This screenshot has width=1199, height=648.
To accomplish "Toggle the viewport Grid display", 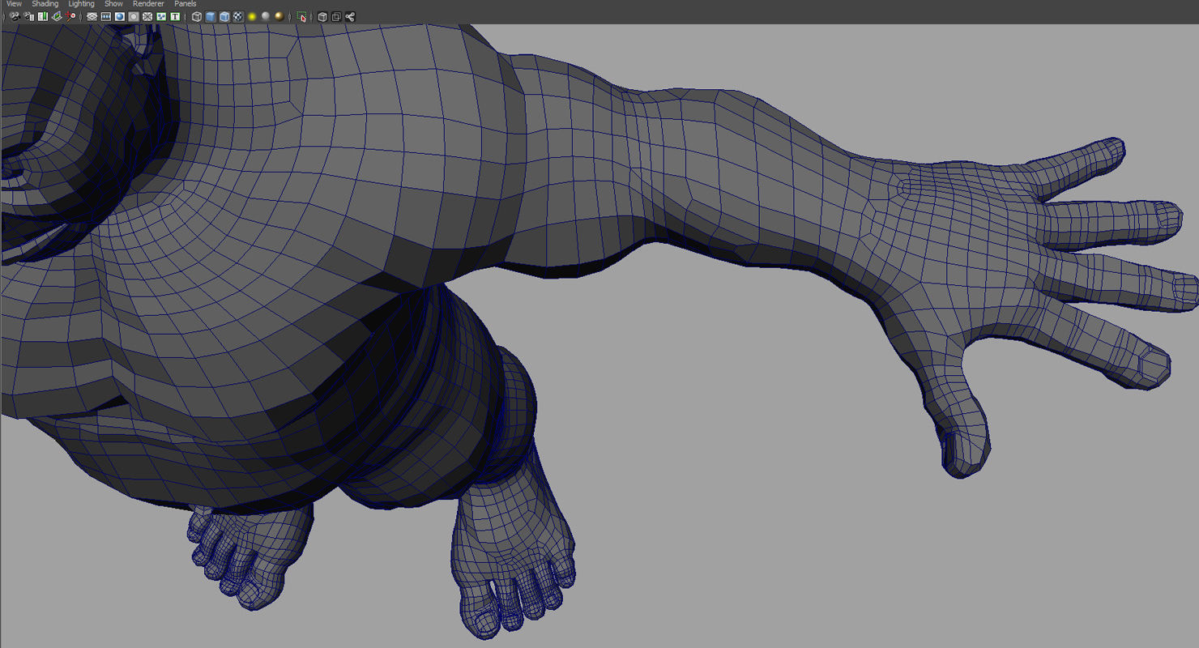I will coord(92,16).
